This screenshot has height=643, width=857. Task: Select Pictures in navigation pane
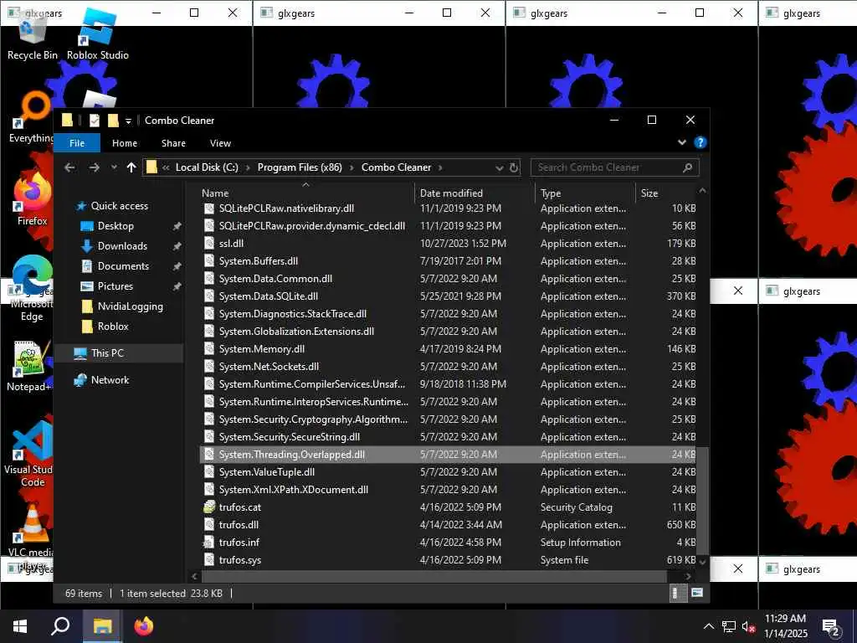tap(115, 286)
